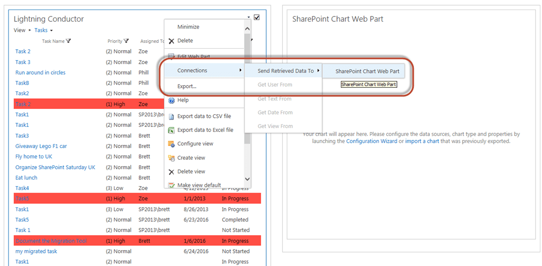The image size is (542, 266).
Task: Click the import a chart link
Action: 422,141
